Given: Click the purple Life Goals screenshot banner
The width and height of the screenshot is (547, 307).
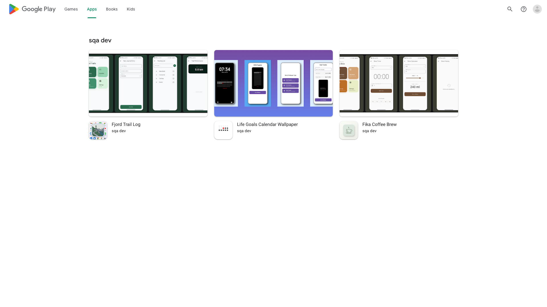Looking at the screenshot, I should (x=273, y=83).
